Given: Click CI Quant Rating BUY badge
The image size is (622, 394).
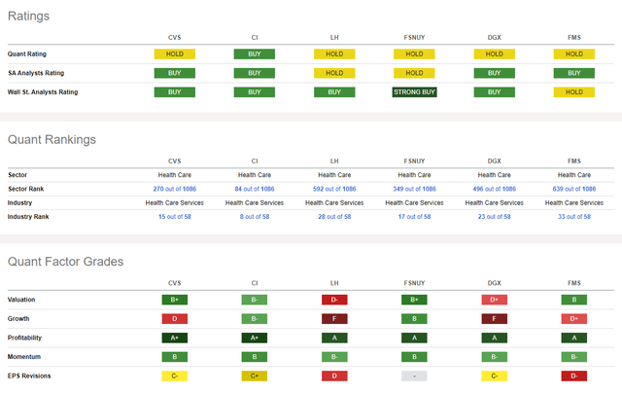Looking at the screenshot, I should point(255,54).
